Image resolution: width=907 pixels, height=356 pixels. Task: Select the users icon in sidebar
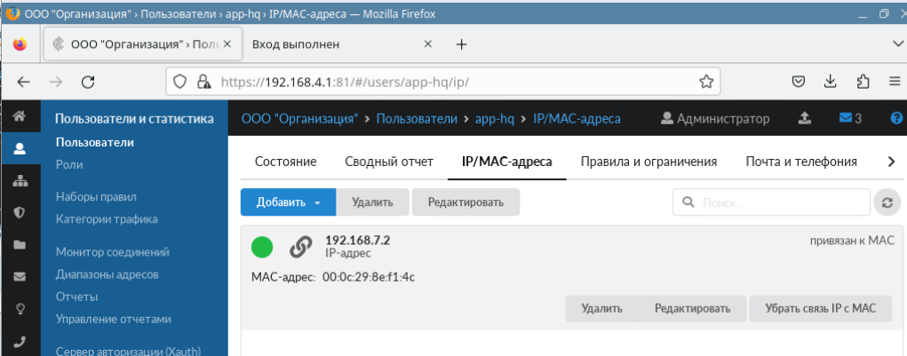(x=20, y=149)
